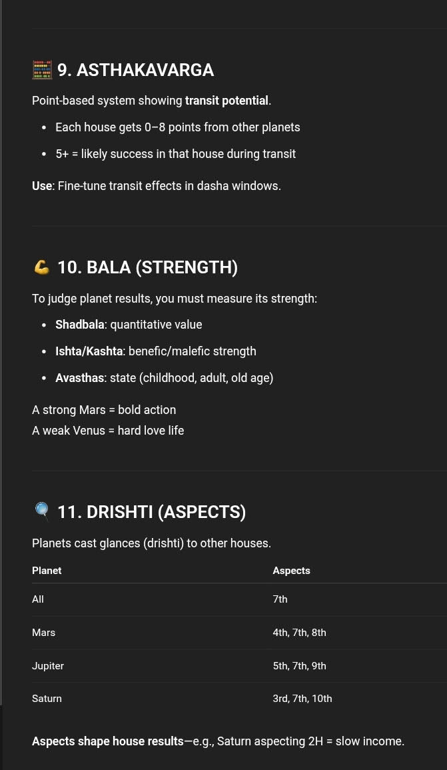The height and width of the screenshot is (770, 447).
Task: Click the "11. DRISHTI (ASPECTS)" heading
Action: pyautogui.click(x=151, y=512)
